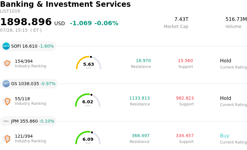Open SOFI industry ranking radar icon
This screenshot has width=247, height=150.
point(7,64)
